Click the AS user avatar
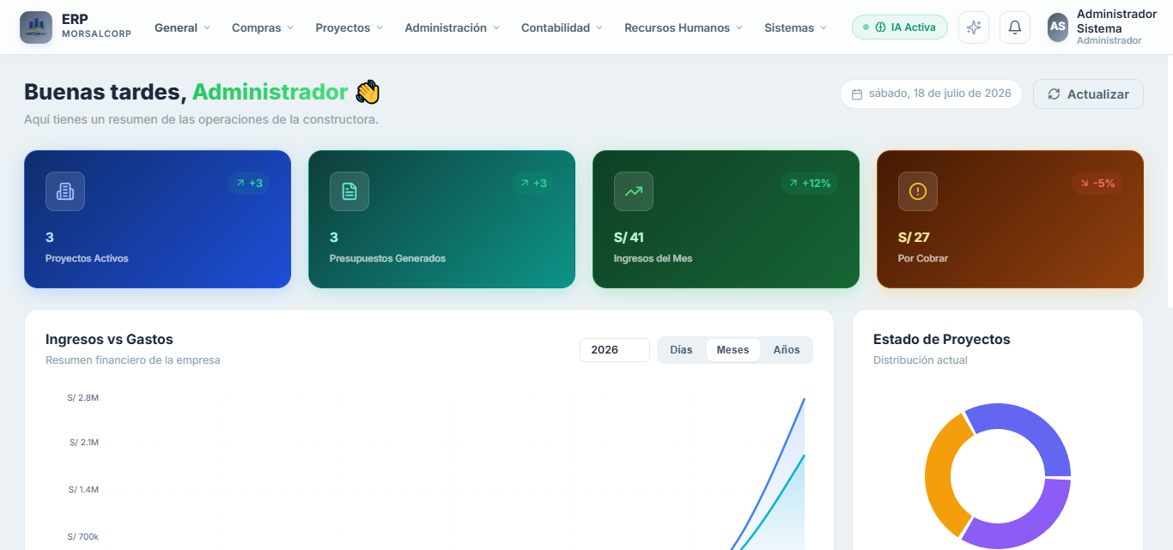 pyautogui.click(x=1058, y=27)
